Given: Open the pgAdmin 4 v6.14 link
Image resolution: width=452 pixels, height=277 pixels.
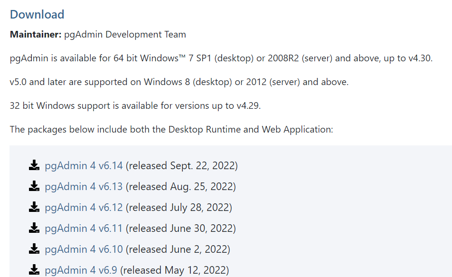Looking at the screenshot, I should click(x=84, y=166).
